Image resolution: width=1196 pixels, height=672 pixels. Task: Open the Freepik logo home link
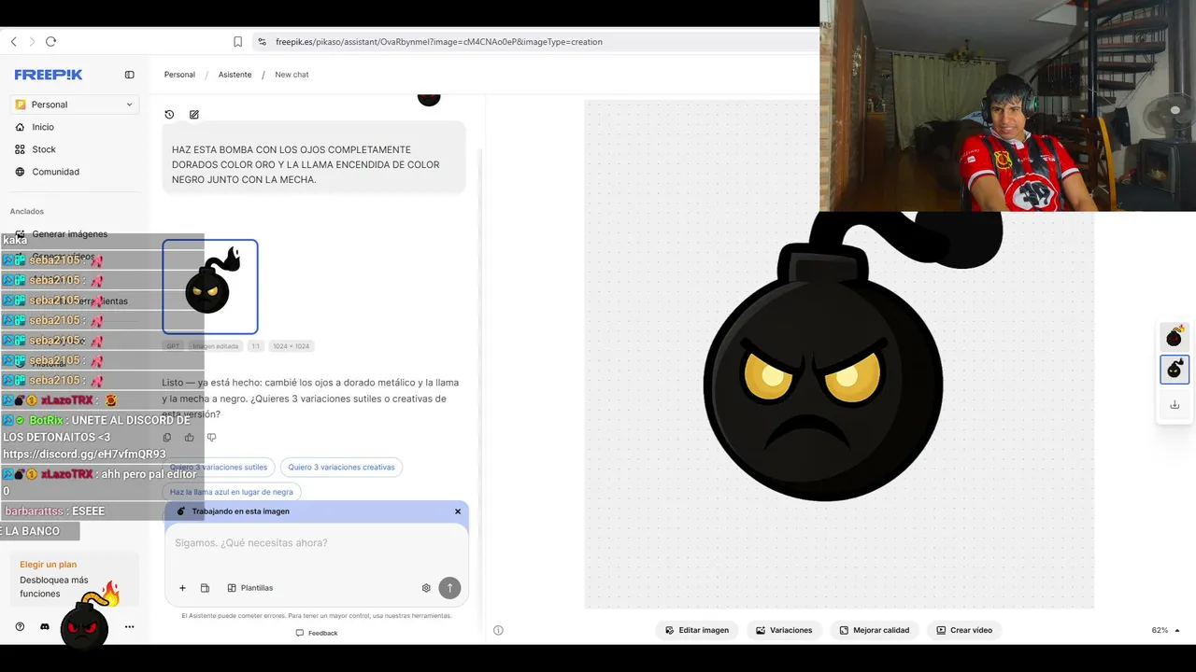pos(49,75)
